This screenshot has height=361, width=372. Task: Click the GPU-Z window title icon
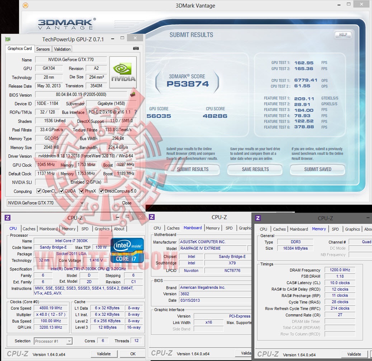8,39
